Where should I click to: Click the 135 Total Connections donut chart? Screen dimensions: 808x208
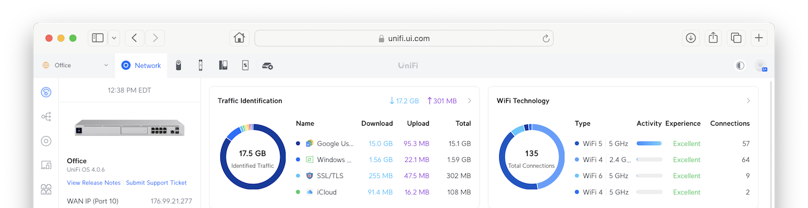tap(532, 157)
